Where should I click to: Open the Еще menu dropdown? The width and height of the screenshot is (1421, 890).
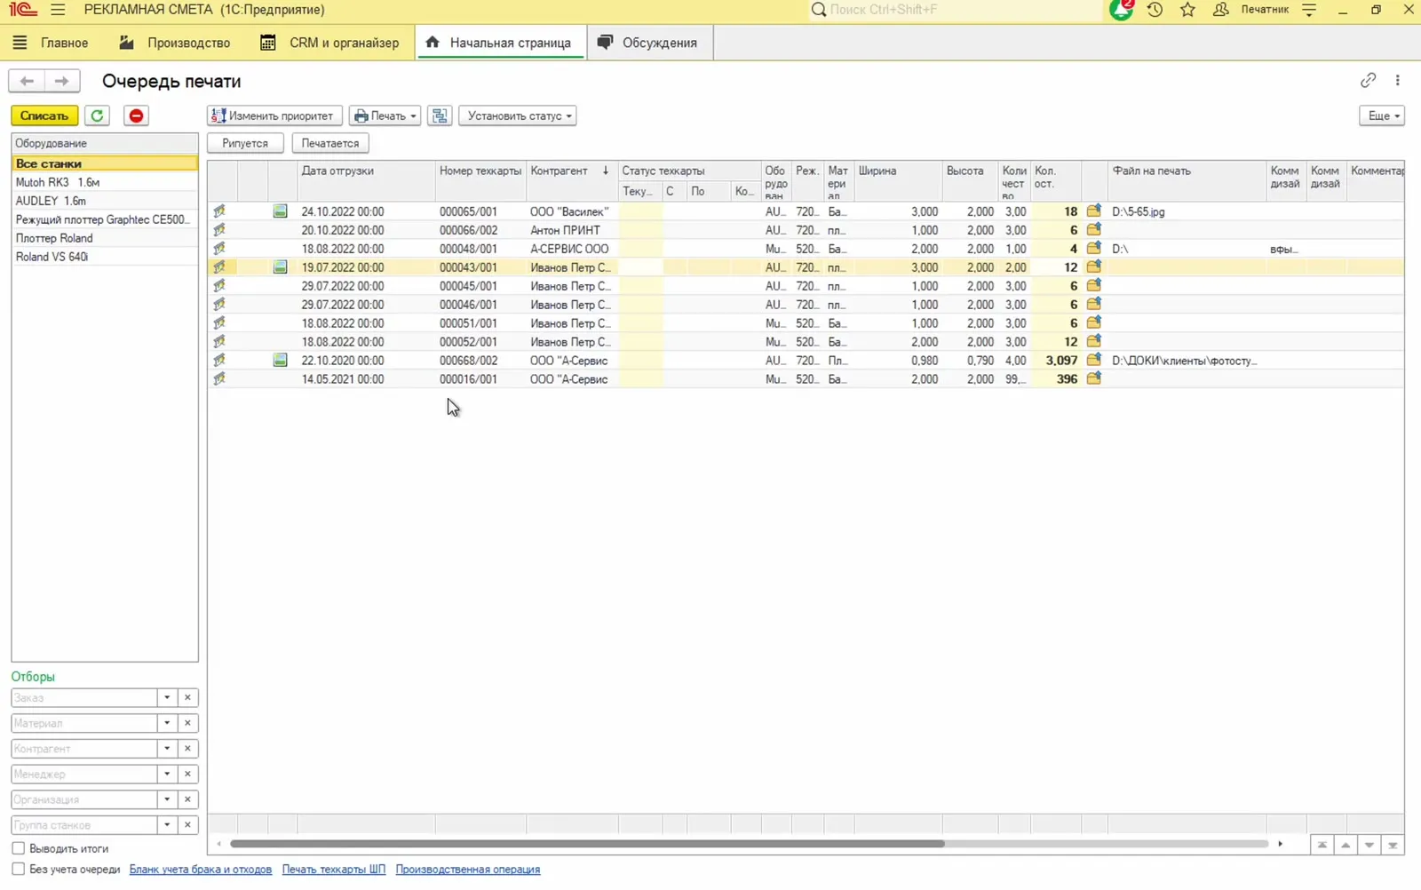(x=1382, y=115)
